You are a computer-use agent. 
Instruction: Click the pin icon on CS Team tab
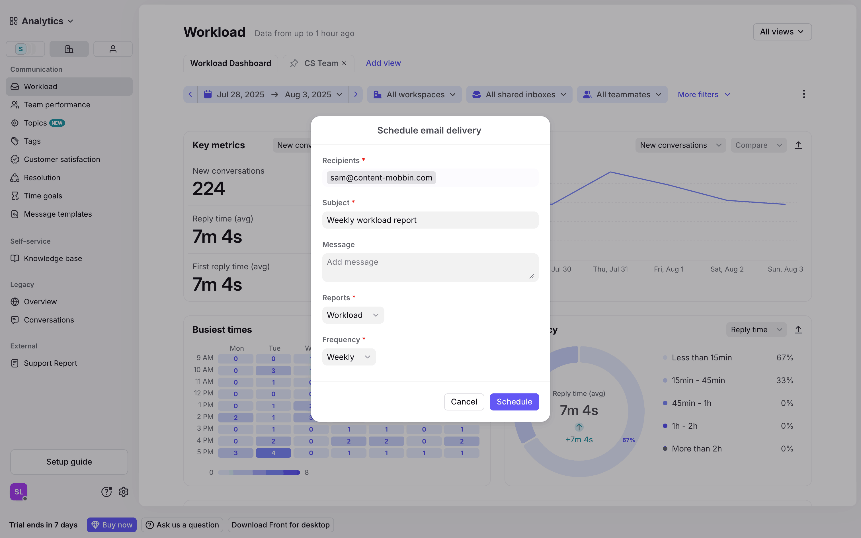(294, 63)
